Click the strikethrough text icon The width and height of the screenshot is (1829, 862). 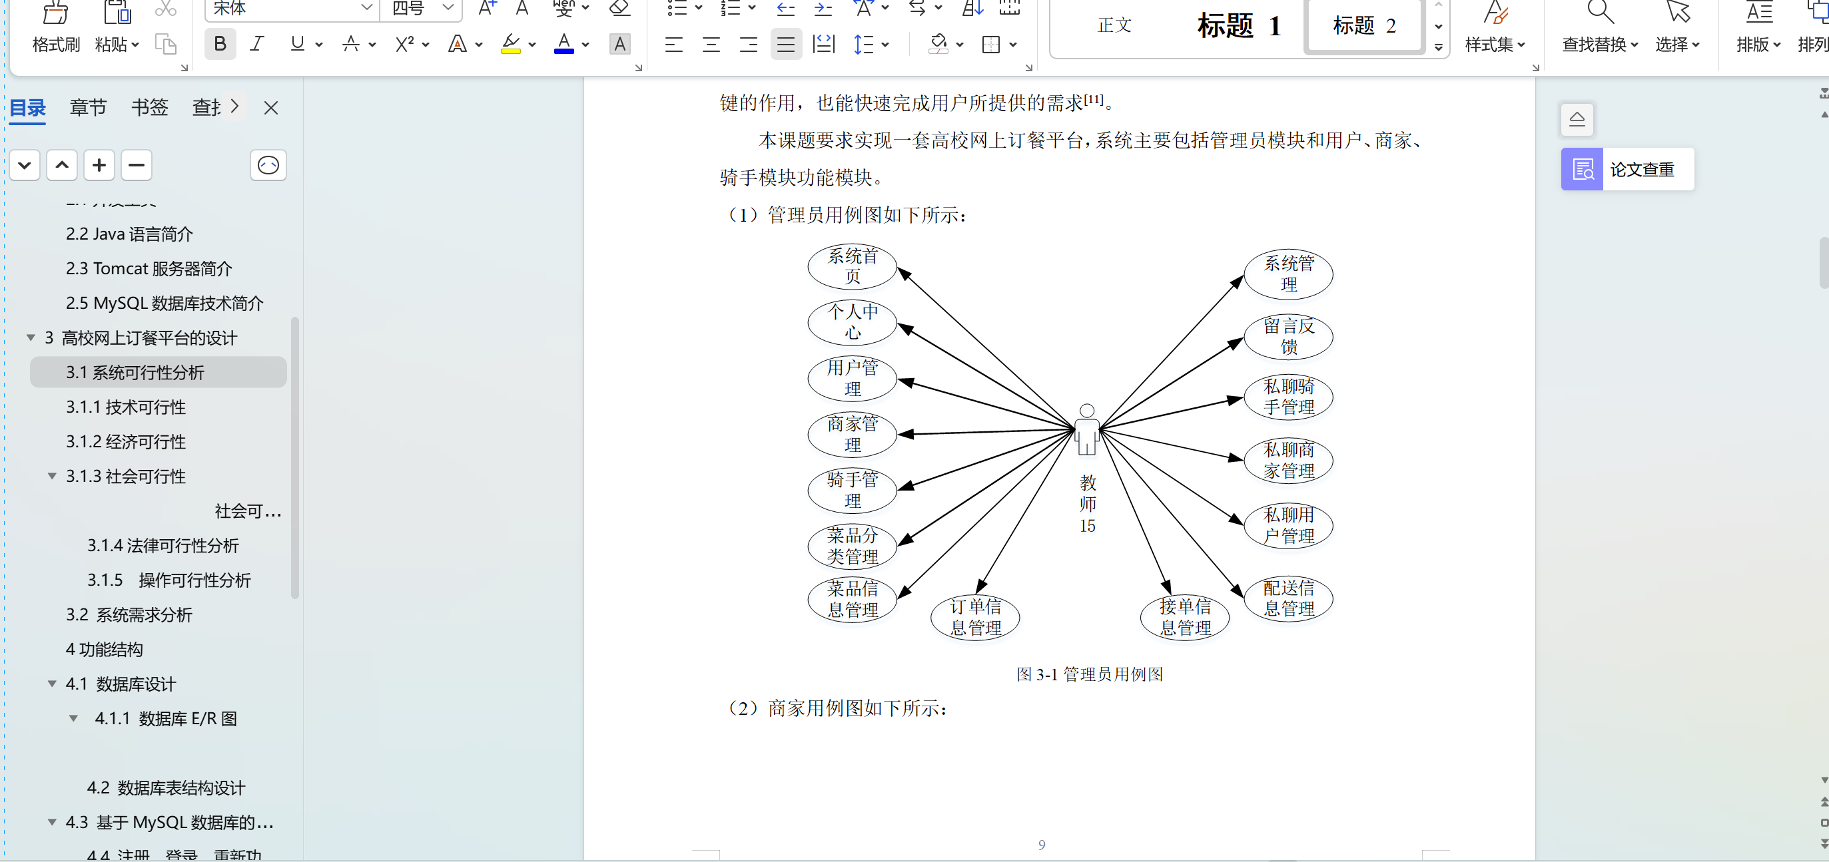(x=351, y=44)
